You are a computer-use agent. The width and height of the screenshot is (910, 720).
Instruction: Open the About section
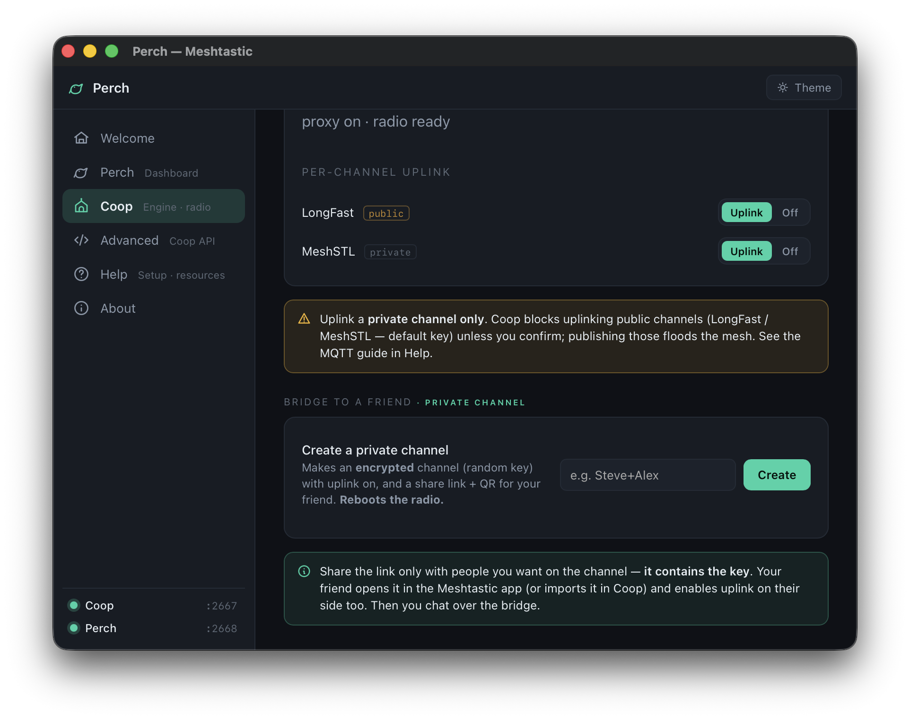pyautogui.click(x=153, y=308)
